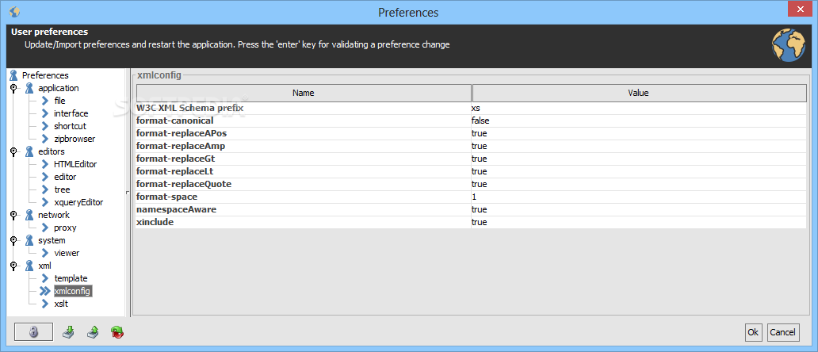This screenshot has height=352, width=818.
Task: Select the 'format-replaceAPos' name cell
Action: 303,133
